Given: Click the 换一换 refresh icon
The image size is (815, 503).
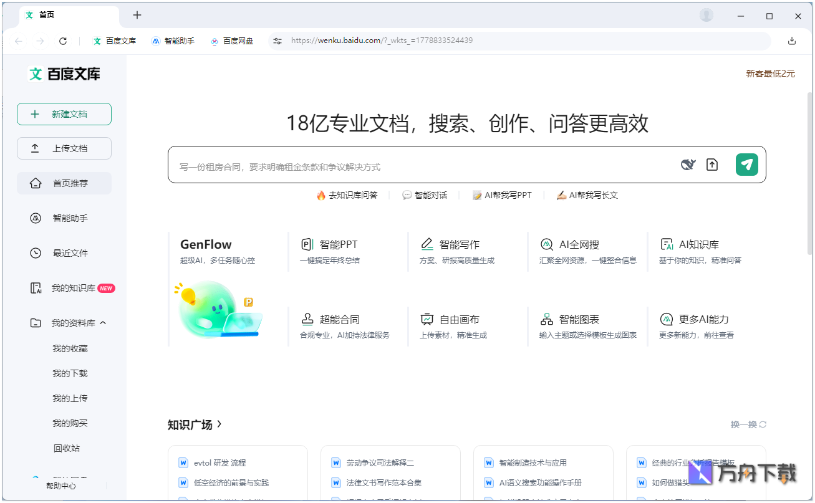Looking at the screenshot, I should [763, 424].
